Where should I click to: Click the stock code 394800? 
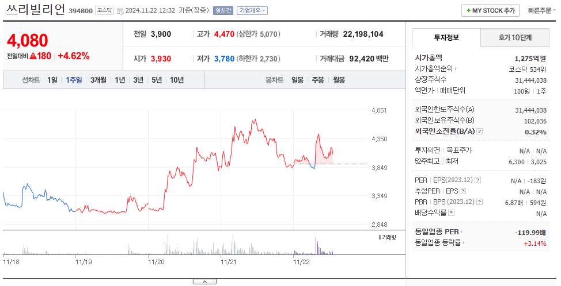pyautogui.click(x=81, y=11)
